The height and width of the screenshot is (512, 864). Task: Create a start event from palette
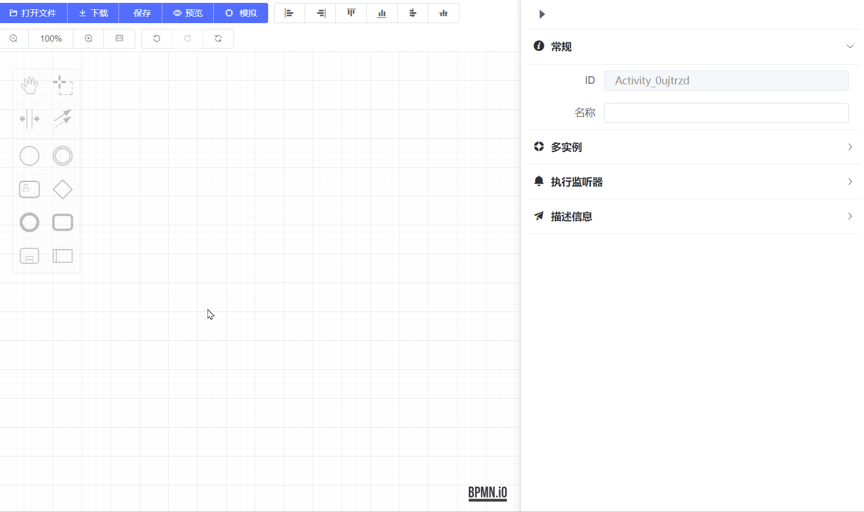click(x=29, y=156)
